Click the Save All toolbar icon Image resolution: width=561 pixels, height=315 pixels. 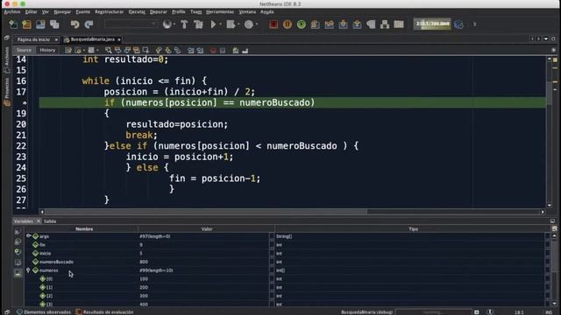pos(54,24)
